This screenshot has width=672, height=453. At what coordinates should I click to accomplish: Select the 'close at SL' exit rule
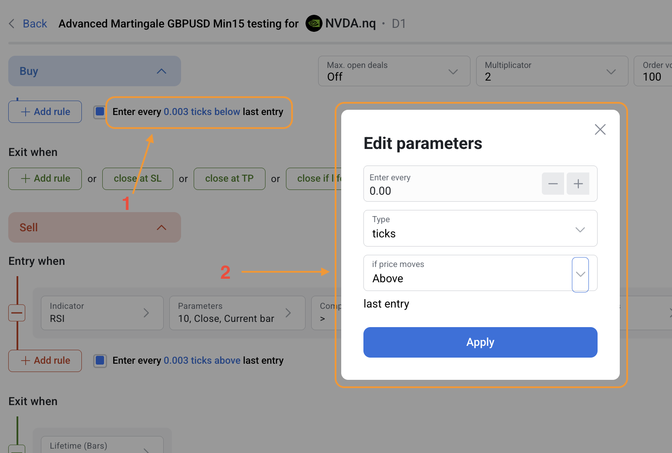click(138, 179)
